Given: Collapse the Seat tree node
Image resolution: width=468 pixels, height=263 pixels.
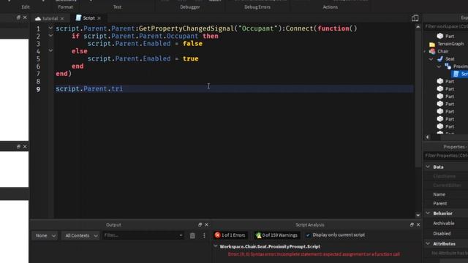Looking at the screenshot, I should pyautogui.click(x=431, y=59).
